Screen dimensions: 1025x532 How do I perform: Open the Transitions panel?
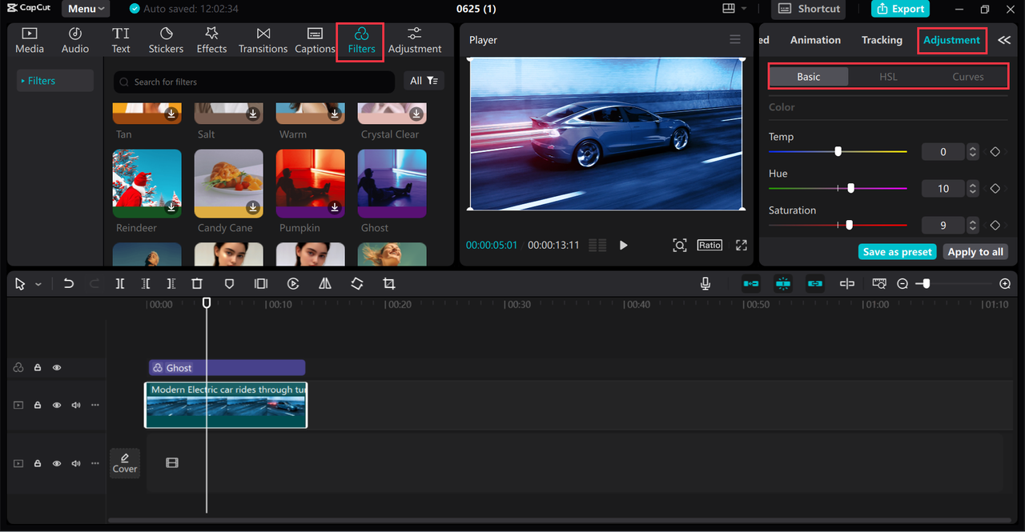pos(263,40)
